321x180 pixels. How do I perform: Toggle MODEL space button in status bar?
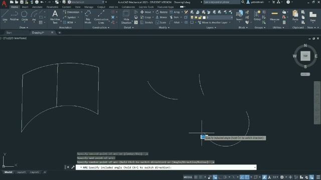188,177
